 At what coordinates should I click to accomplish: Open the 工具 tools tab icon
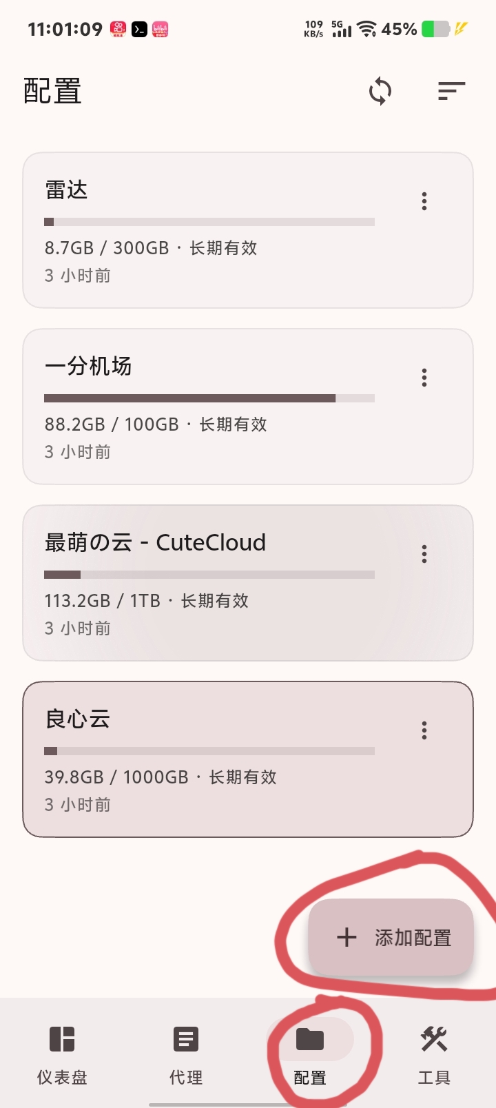pyautogui.click(x=434, y=1039)
